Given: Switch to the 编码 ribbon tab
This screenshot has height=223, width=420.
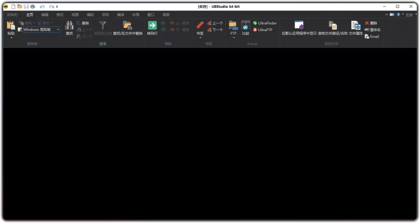Looking at the screenshot, I should click(x=90, y=15).
